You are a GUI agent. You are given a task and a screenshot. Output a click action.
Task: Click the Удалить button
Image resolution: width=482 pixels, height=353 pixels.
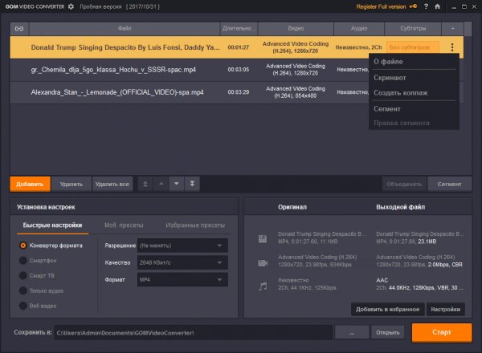[x=71, y=185]
